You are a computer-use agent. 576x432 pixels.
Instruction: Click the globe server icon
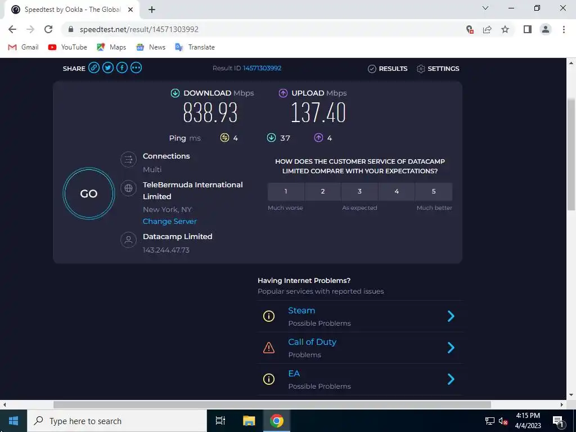(x=129, y=188)
